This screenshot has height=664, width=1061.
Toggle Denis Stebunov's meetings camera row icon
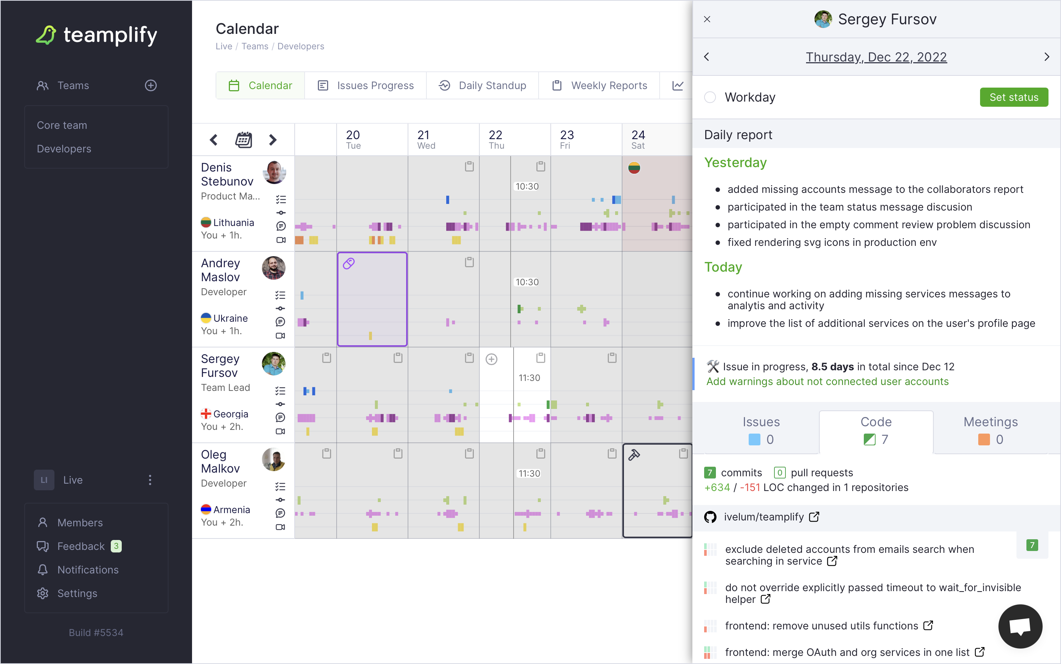point(280,240)
